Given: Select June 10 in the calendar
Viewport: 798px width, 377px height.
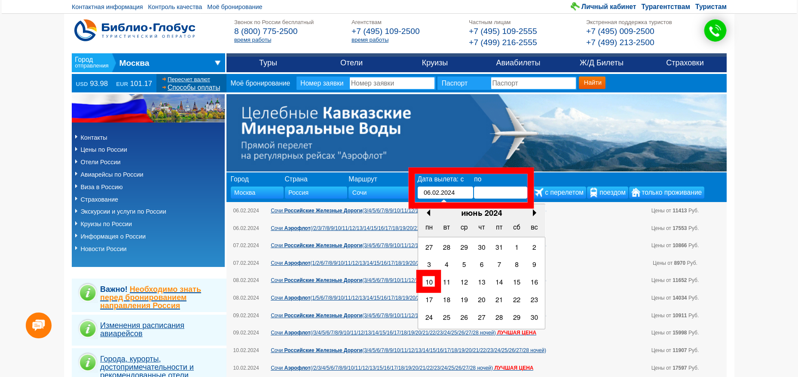Looking at the screenshot, I should [x=429, y=282].
